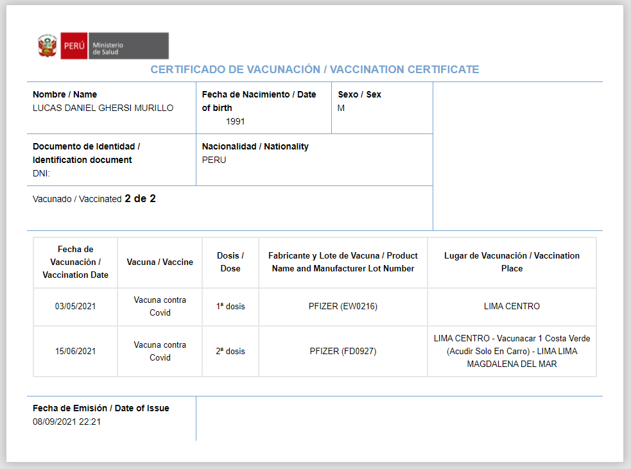Click the DNI identification field

point(42,173)
